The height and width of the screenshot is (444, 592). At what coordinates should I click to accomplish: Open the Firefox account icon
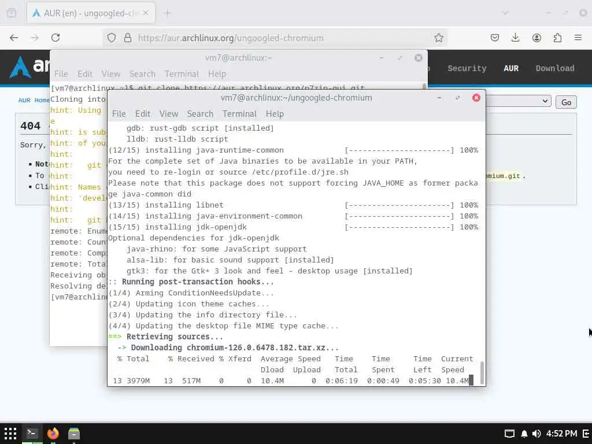pyautogui.click(x=536, y=38)
